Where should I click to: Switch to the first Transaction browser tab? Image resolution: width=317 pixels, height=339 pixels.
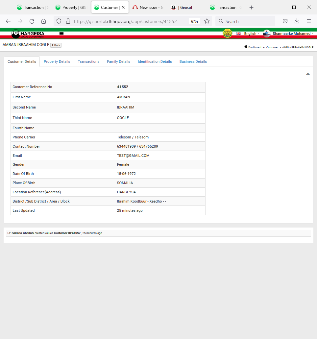pos(33,8)
